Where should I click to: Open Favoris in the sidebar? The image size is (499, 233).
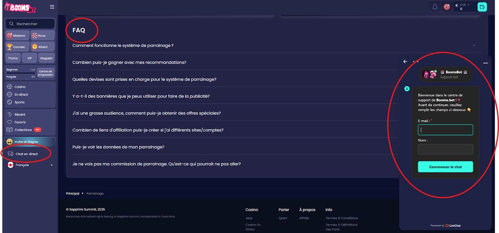coord(20,122)
